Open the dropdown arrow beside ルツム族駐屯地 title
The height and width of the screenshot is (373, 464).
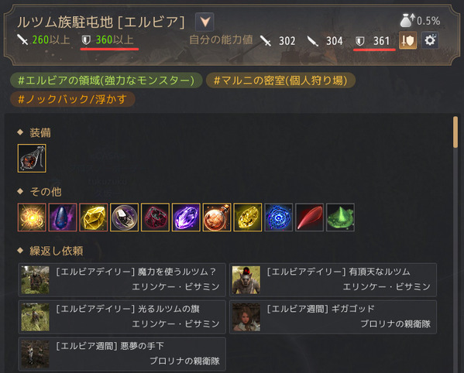[x=205, y=22]
